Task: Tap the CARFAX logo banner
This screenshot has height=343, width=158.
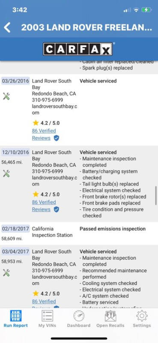Action: pos(78,49)
